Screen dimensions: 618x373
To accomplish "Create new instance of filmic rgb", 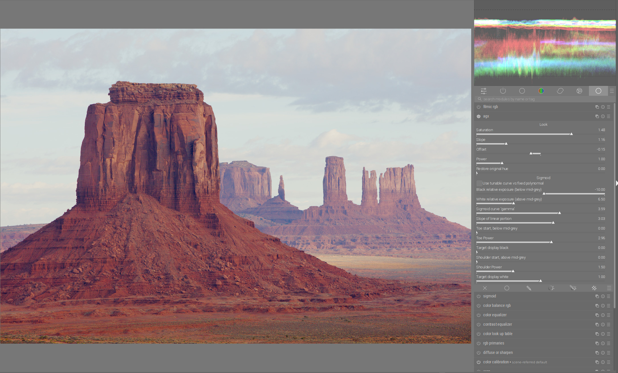I will [597, 107].
